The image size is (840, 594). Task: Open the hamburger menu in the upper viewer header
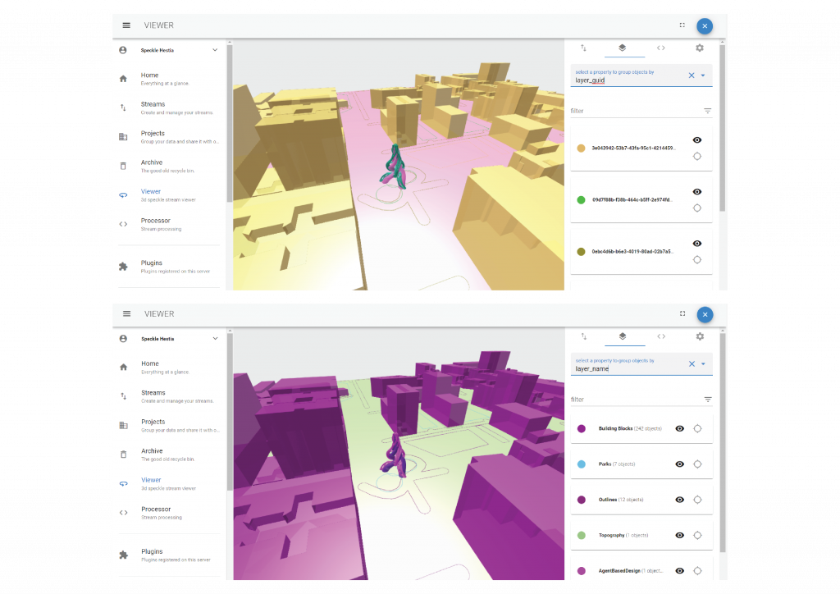(126, 25)
